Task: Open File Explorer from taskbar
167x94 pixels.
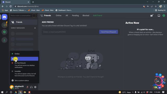Action: (25, 92)
